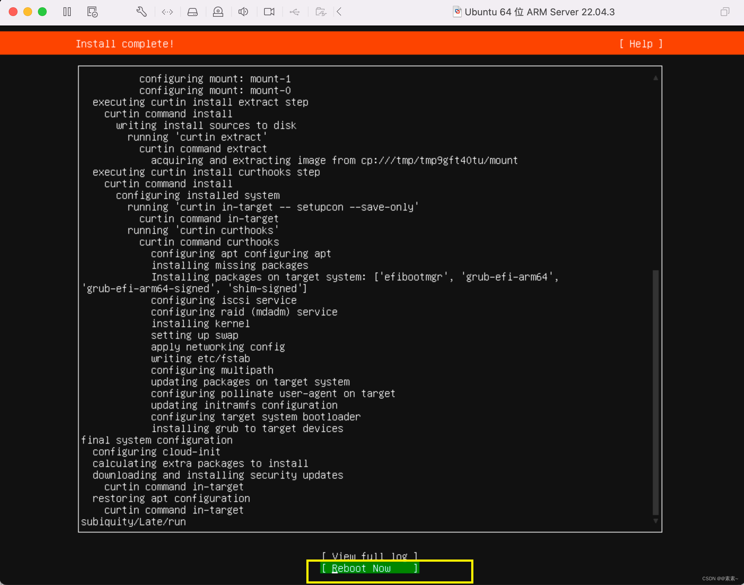Open the Help menu in the installer header
Image resolution: width=744 pixels, height=585 pixels.
641,44
